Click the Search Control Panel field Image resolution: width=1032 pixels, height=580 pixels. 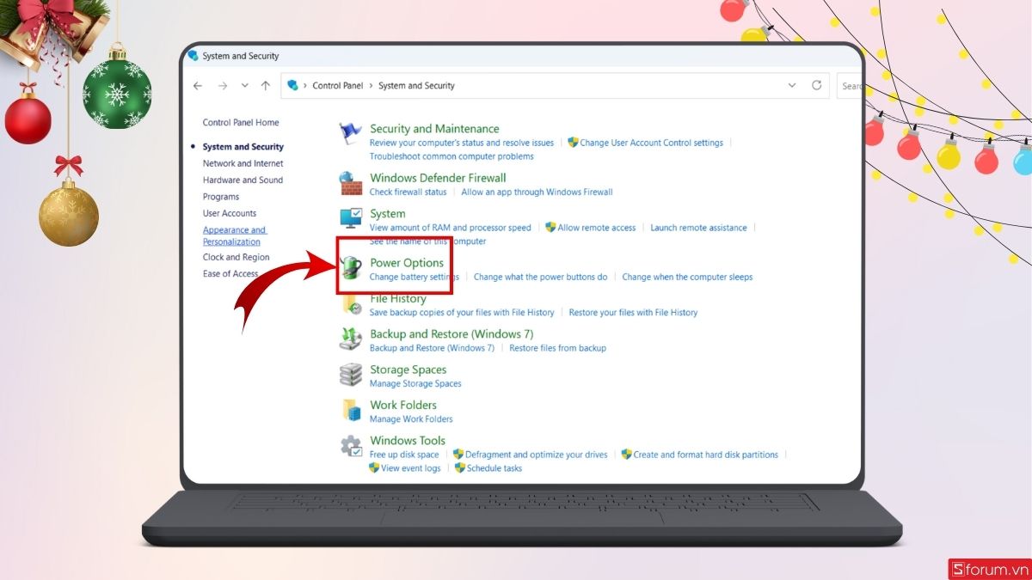click(850, 86)
